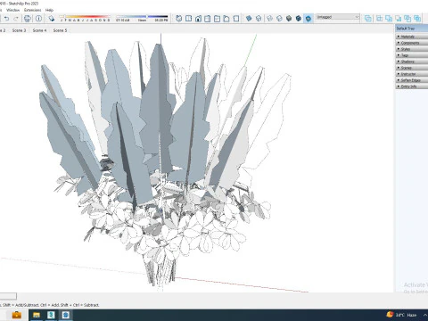Select the Front view house icon
428x321 pixels.
[x=198, y=19]
